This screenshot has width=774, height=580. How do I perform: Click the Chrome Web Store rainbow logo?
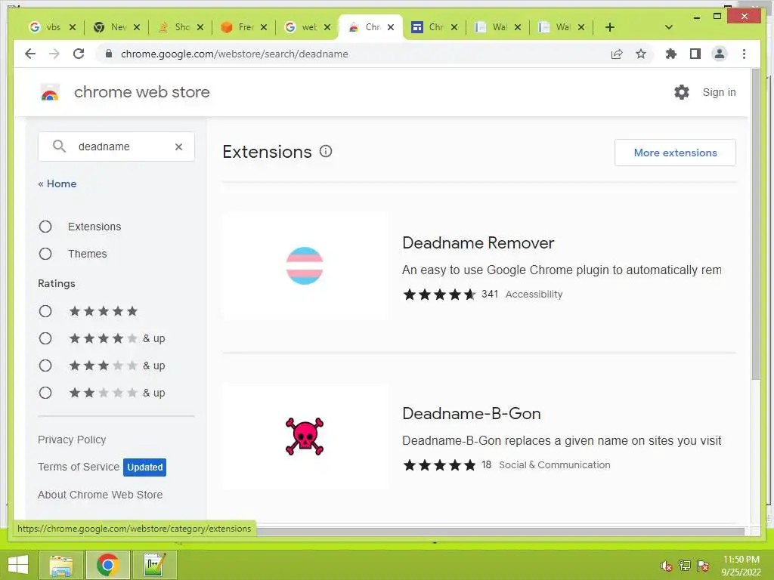coord(50,92)
